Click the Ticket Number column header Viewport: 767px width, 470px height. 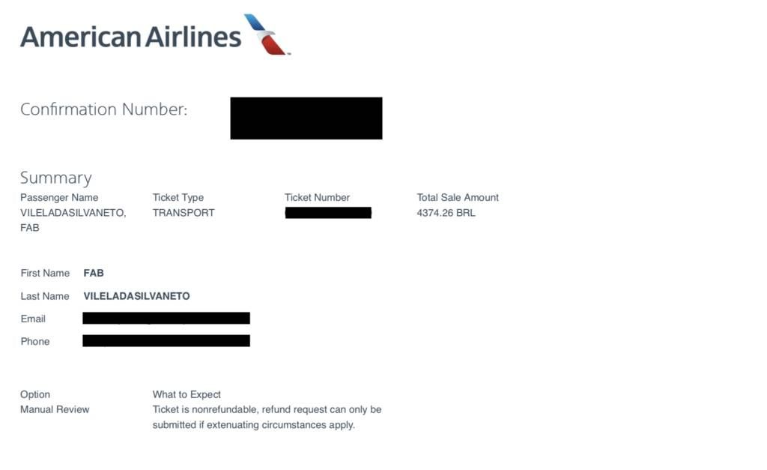317,197
